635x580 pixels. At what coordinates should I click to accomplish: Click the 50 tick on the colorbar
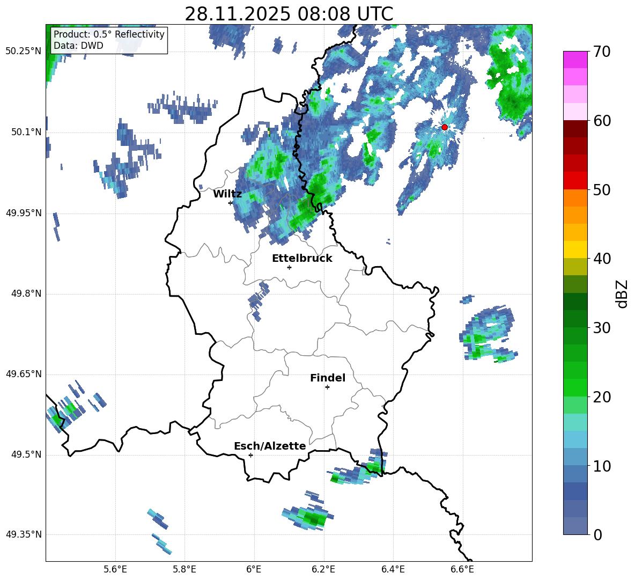tap(602, 190)
